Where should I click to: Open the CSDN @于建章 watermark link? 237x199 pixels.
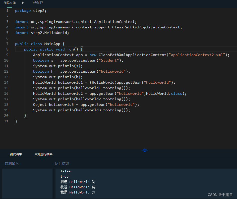(220, 194)
